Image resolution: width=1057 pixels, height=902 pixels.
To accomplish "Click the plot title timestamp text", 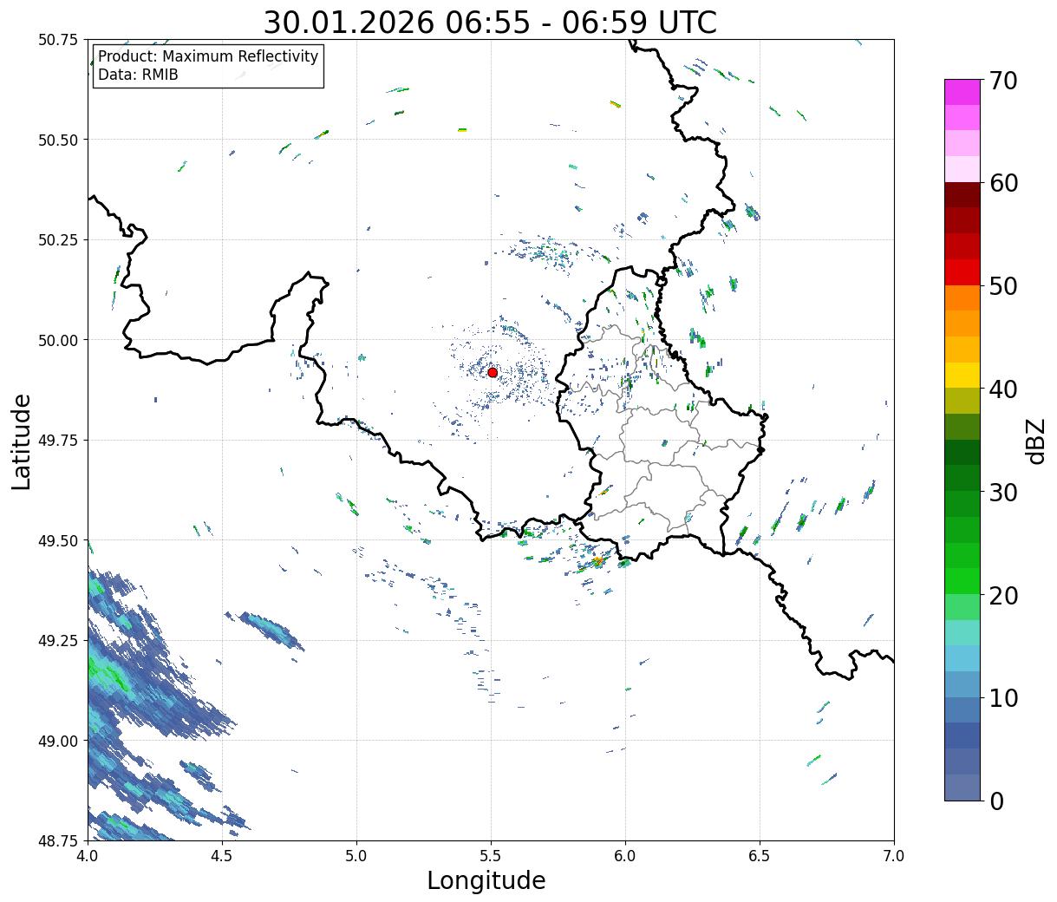I will click(490, 22).
